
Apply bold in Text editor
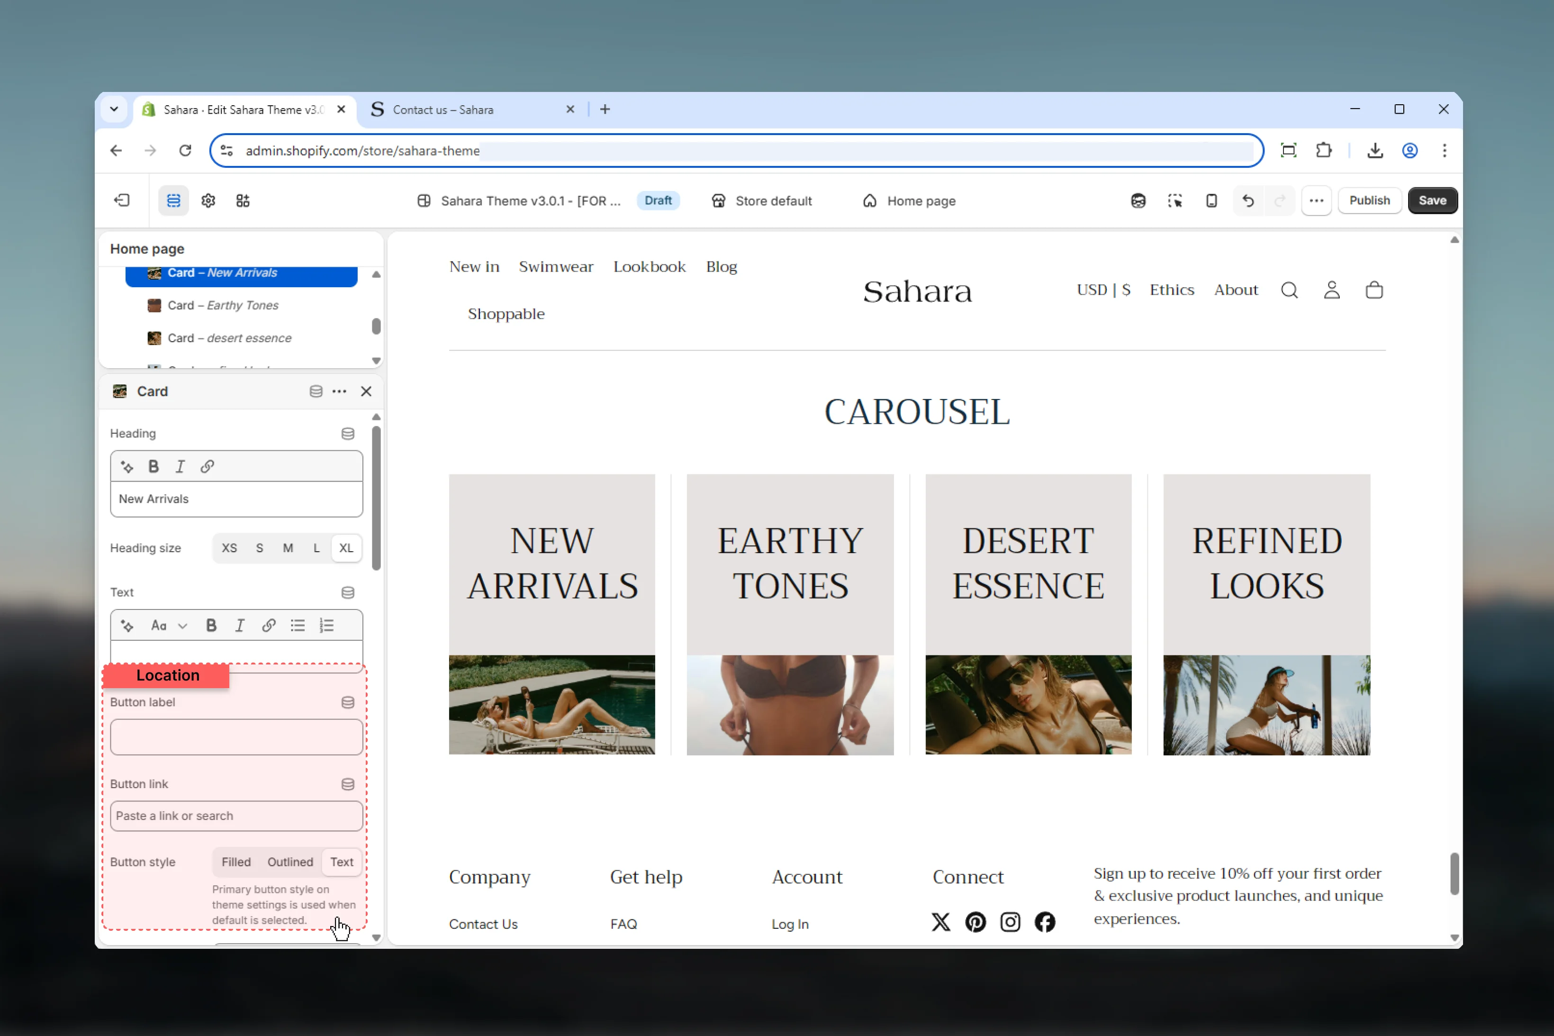211,625
